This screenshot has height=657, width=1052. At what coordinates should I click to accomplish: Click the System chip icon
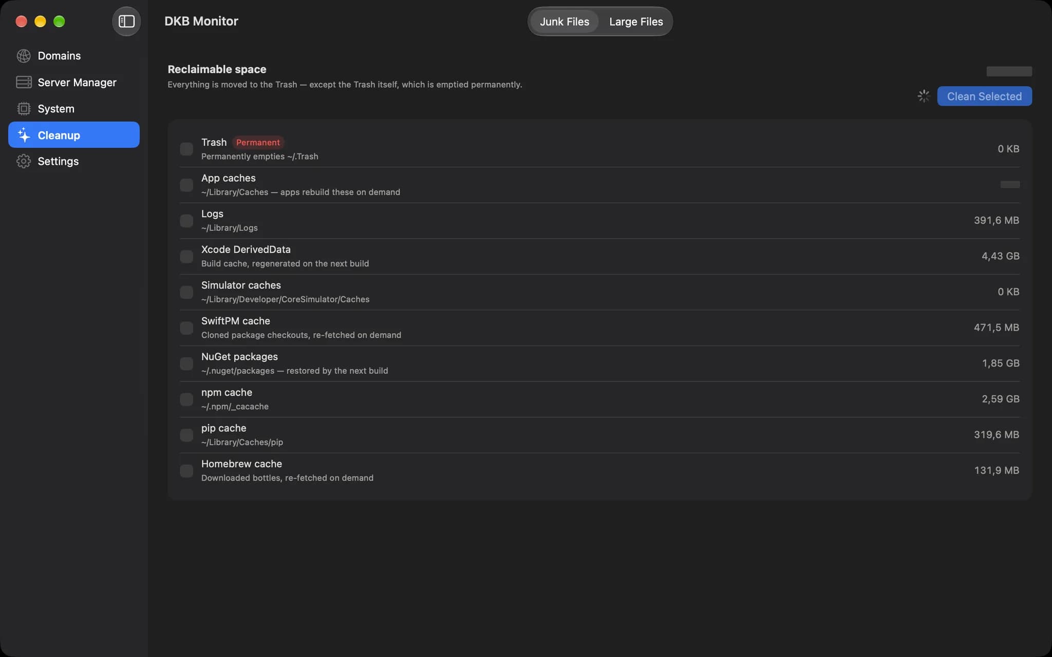click(x=24, y=108)
